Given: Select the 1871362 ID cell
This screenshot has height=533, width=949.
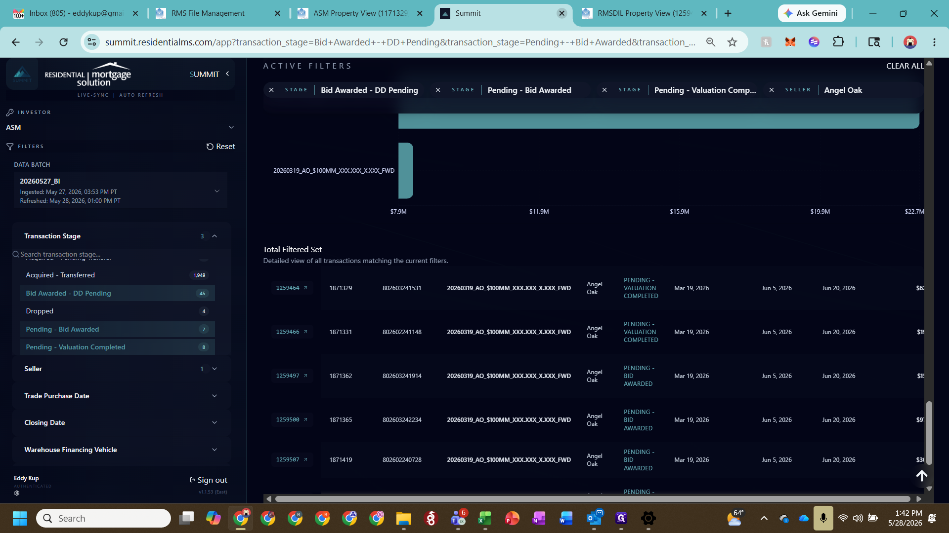Looking at the screenshot, I should coord(341,376).
